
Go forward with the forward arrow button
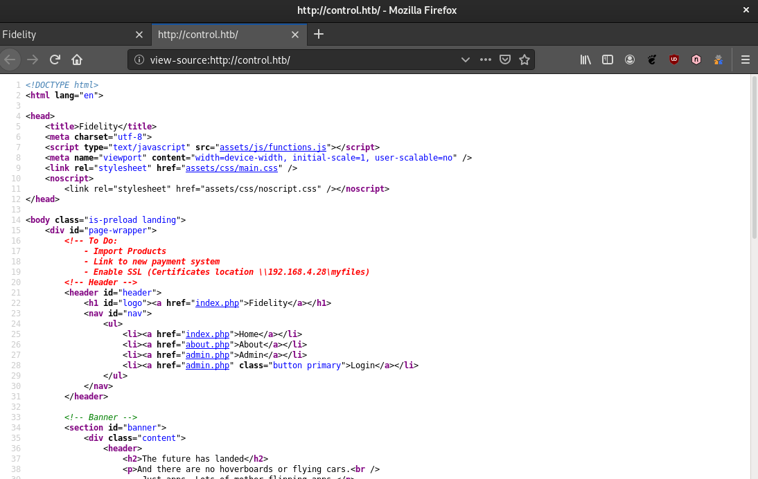33,60
